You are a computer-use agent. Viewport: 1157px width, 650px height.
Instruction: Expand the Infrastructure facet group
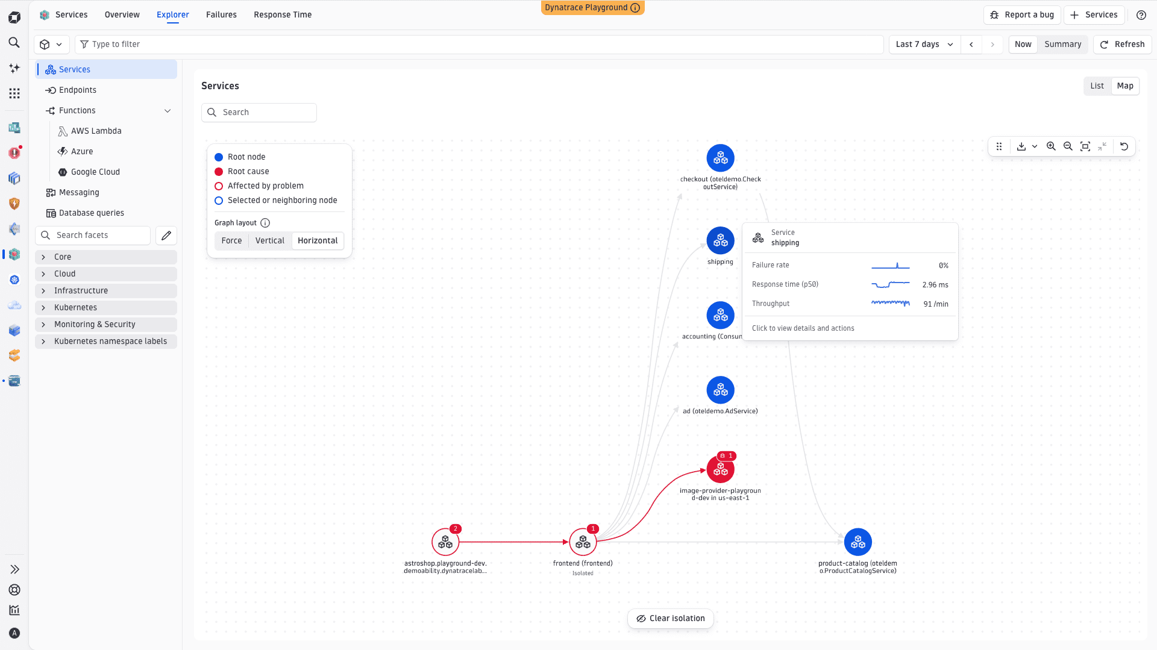click(x=106, y=291)
